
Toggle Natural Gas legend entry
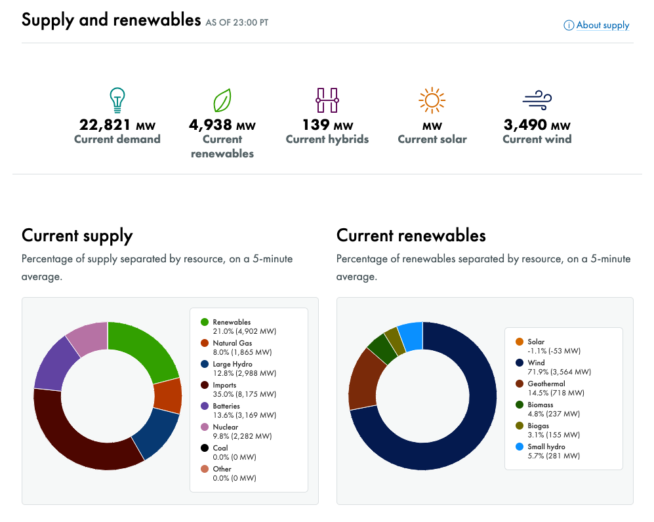click(x=232, y=343)
